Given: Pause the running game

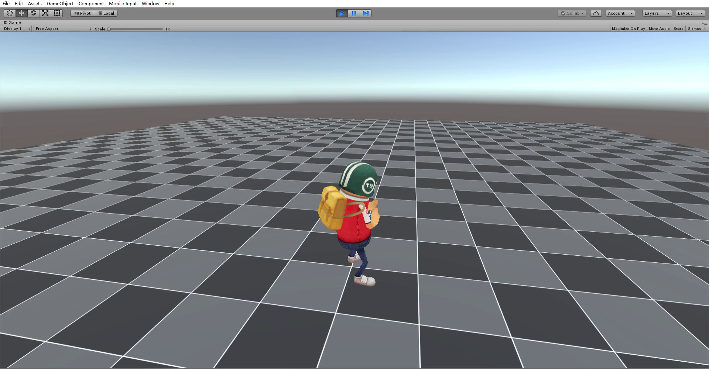Looking at the screenshot, I should [354, 13].
